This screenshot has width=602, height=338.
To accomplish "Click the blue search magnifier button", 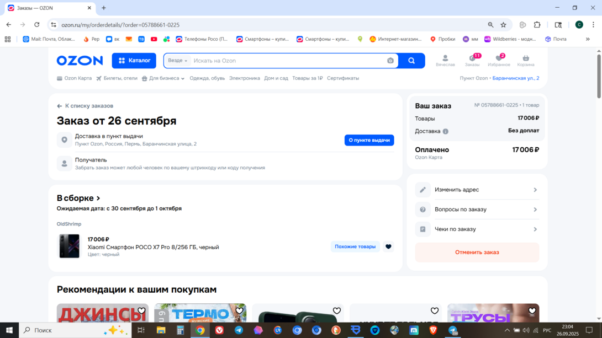I will [x=411, y=61].
